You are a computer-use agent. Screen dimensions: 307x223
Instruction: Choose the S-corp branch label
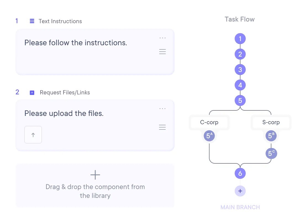[x=271, y=122]
